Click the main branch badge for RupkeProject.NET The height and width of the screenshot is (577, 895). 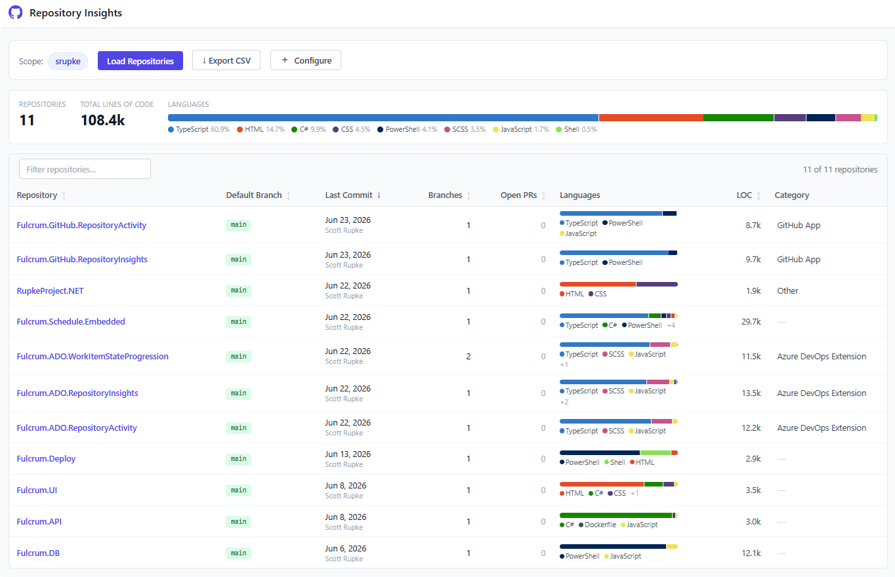239,290
